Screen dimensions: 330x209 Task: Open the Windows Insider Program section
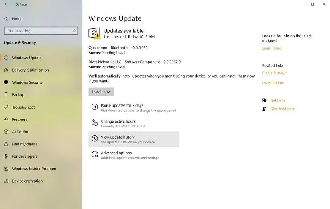click(x=34, y=169)
